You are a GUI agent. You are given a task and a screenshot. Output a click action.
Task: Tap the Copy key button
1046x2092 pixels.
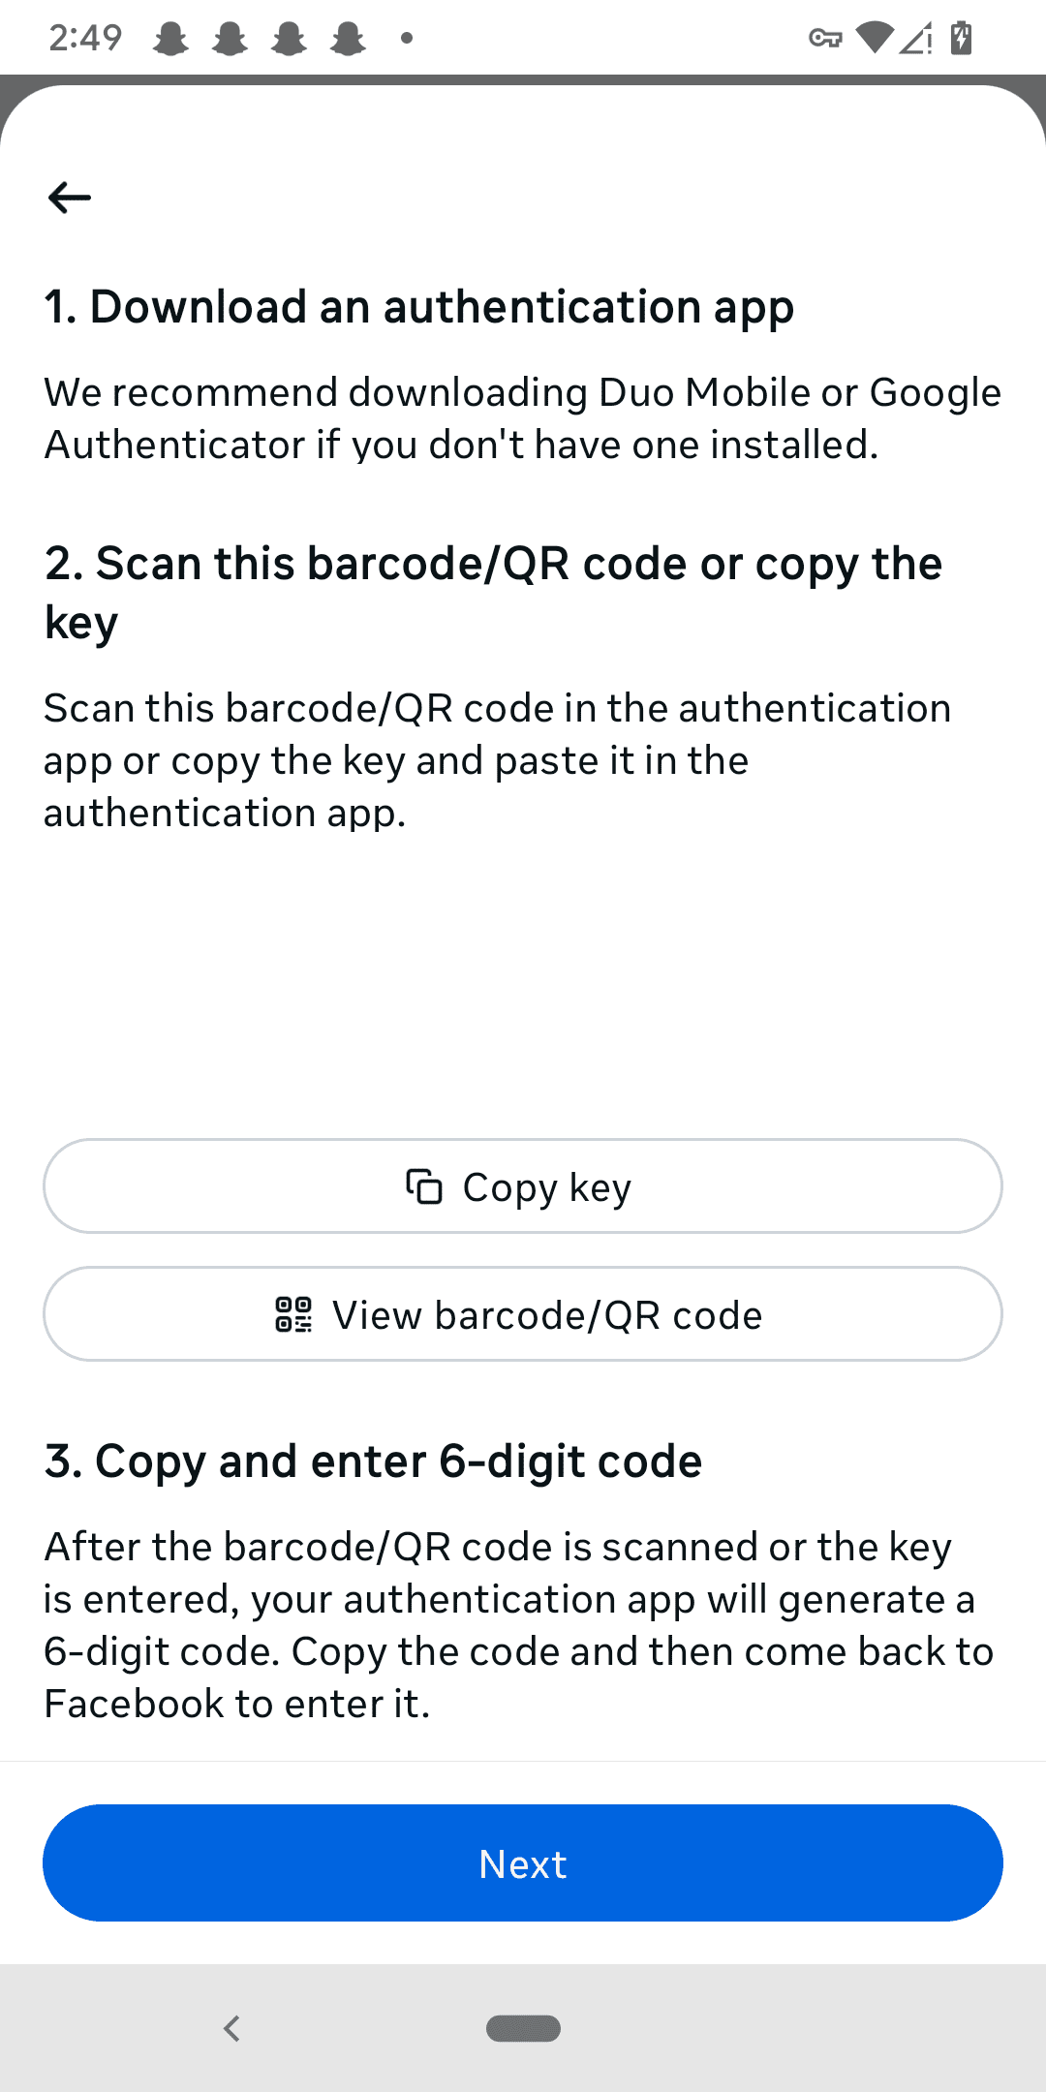coord(523,1185)
